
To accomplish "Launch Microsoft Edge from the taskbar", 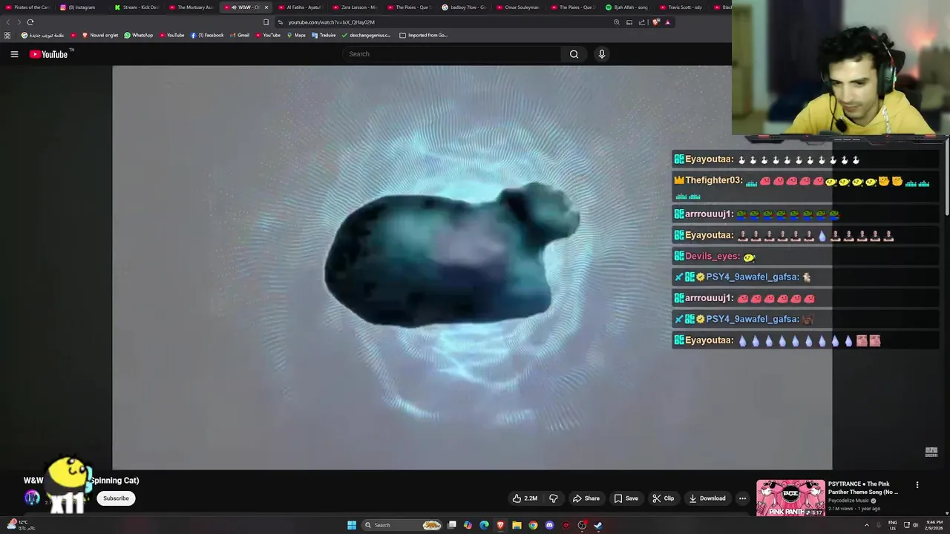I will point(484,525).
